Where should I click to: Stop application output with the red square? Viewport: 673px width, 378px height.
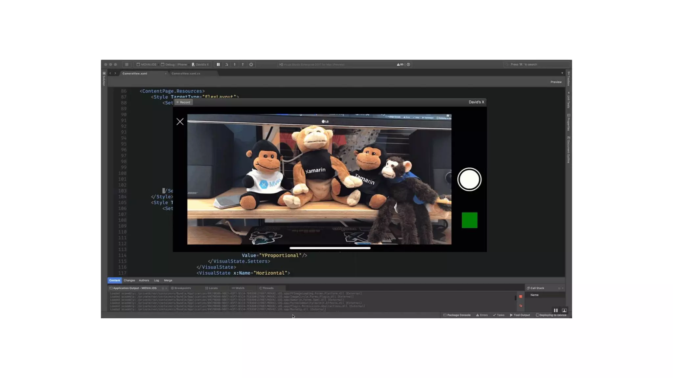click(x=521, y=297)
